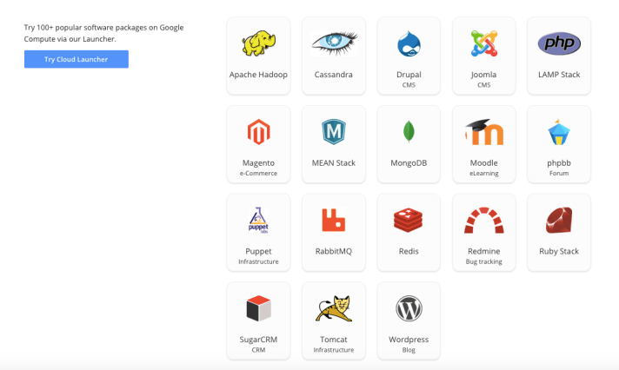Screen dimensions: 619x370
Task: Select the Joomla name text
Action: 484,75
